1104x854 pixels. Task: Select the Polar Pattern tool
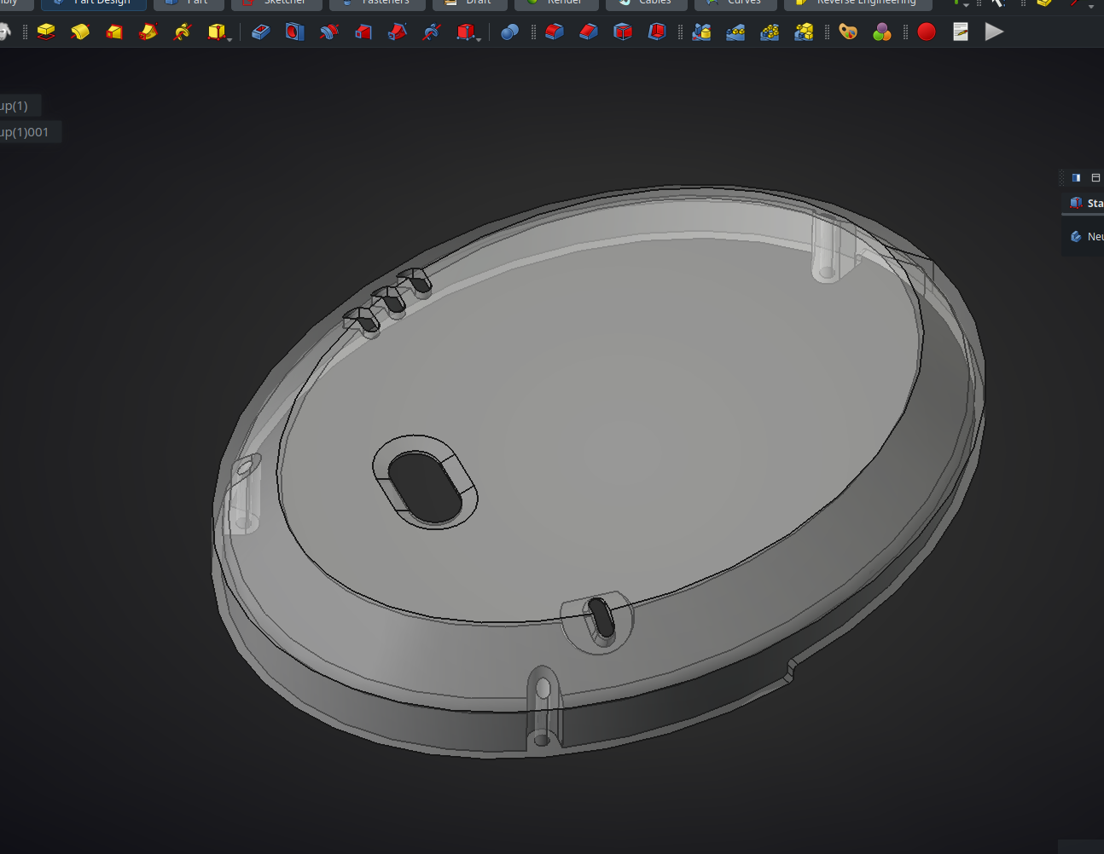pyautogui.click(x=770, y=32)
